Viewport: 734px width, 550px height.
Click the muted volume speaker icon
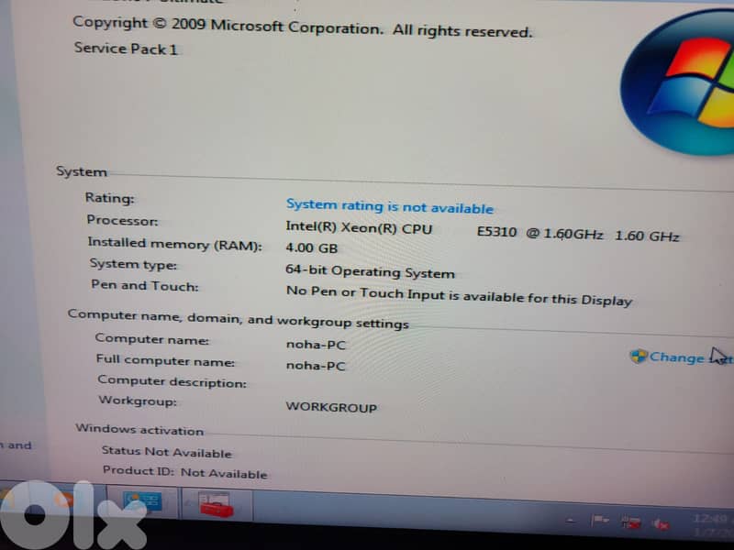coord(661,525)
